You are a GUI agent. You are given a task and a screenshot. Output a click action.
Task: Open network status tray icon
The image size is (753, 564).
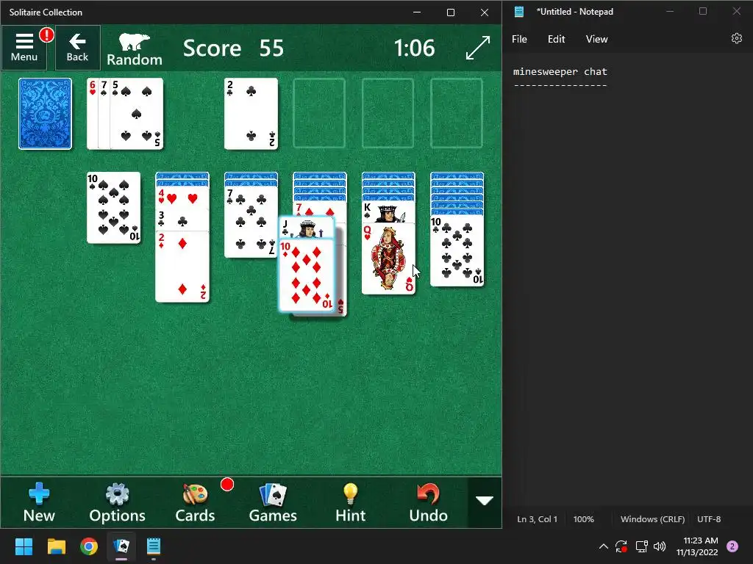click(x=641, y=546)
